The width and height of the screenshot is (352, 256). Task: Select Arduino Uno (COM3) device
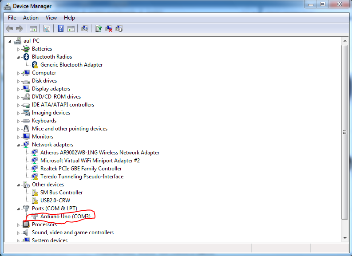coord(65,216)
